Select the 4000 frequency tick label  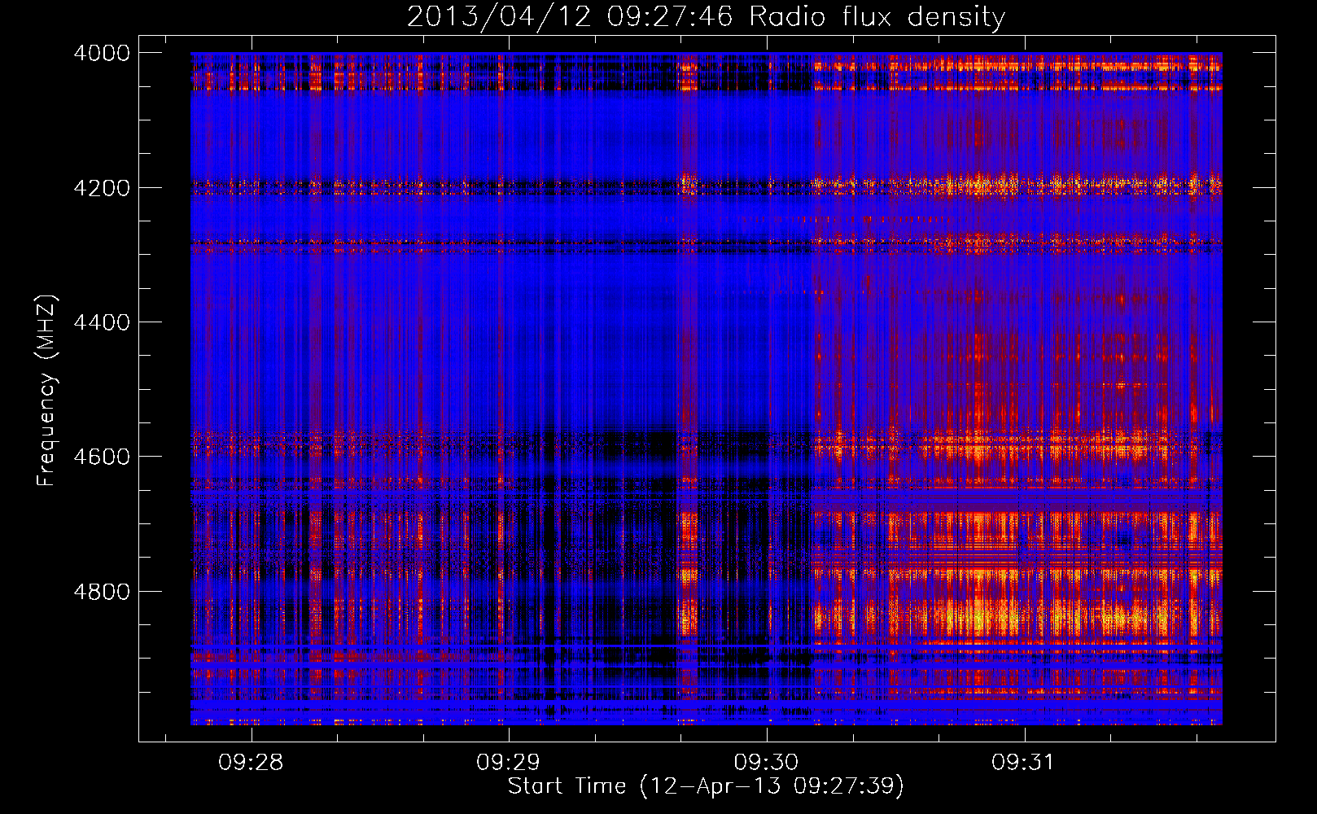102,53
